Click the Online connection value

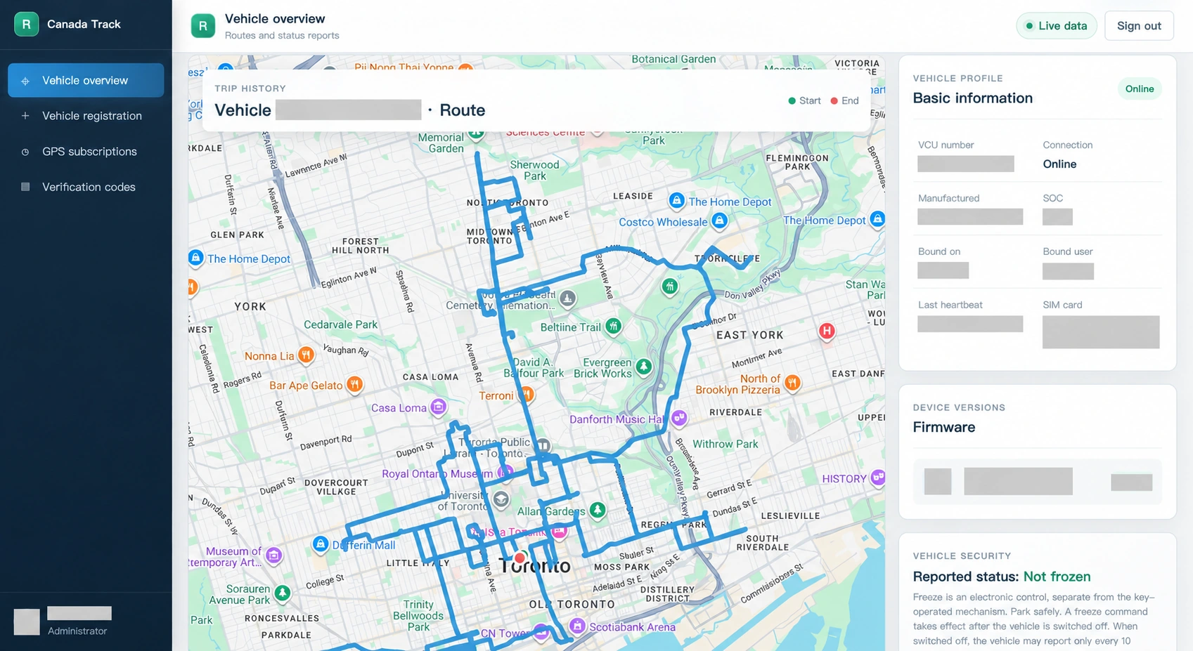click(x=1059, y=164)
